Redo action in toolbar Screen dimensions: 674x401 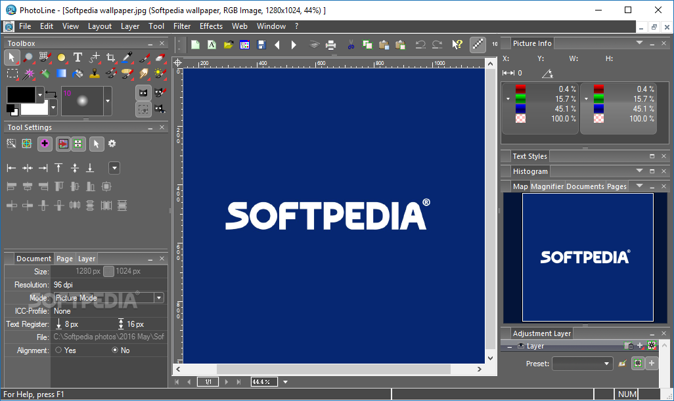tap(437, 45)
